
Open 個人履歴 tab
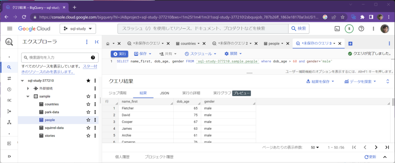pyautogui.click(x=122, y=157)
